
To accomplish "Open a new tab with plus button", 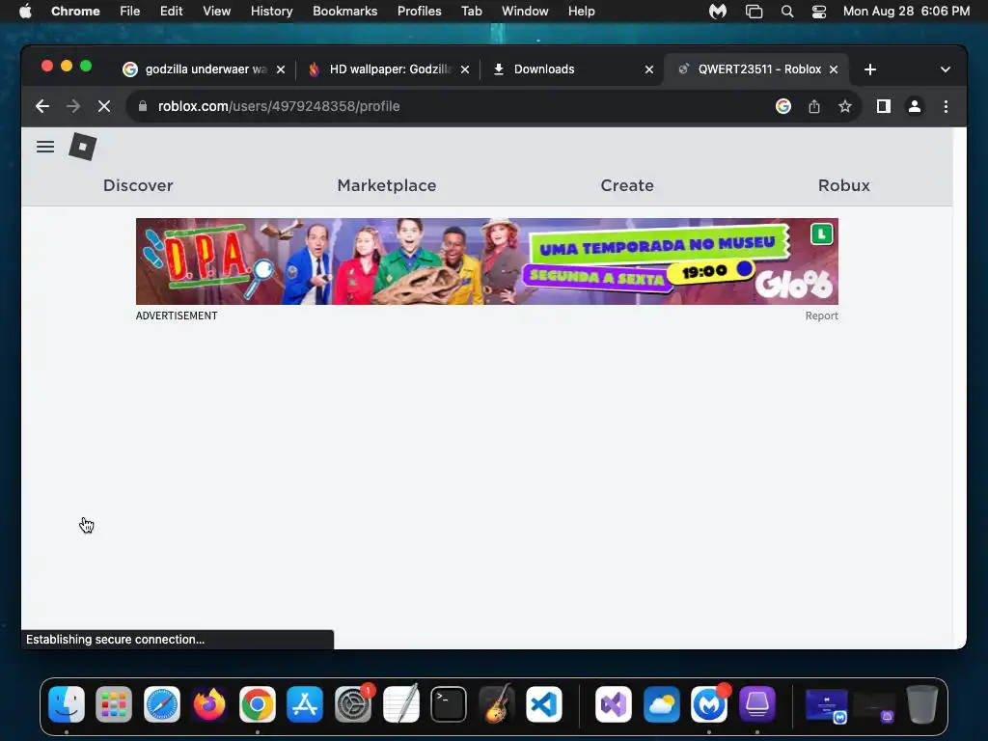I will [x=870, y=69].
